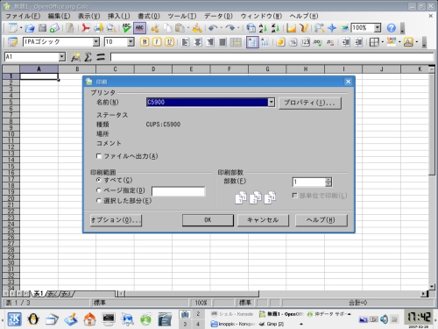The width and height of the screenshot is (438, 329).
Task: Switch to virtual desktop 2
Action: click(198, 314)
